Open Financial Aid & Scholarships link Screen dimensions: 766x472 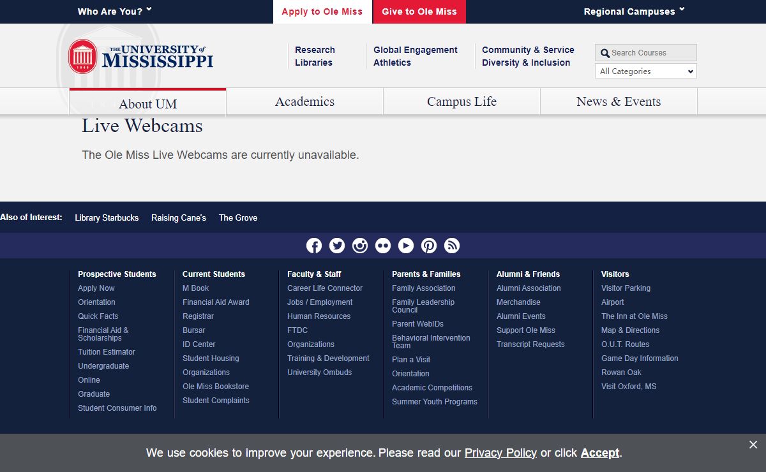(103, 334)
